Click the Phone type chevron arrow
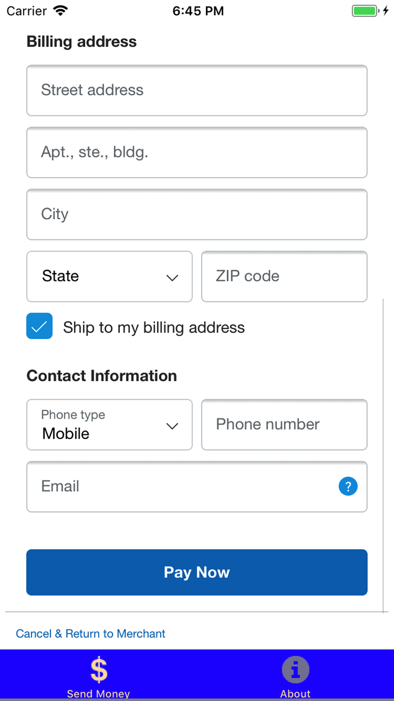 172,426
